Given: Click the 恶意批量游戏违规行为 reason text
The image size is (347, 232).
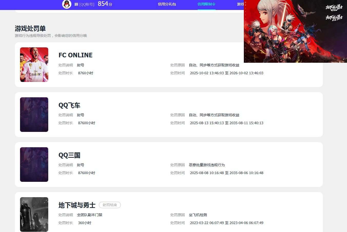Looking at the screenshot, I should [x=207, y=165].
